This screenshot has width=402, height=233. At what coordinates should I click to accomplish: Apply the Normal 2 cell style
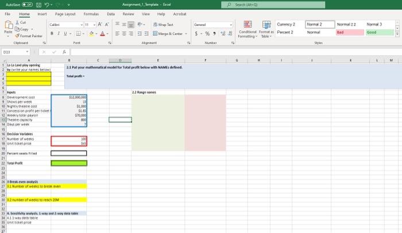320,24
